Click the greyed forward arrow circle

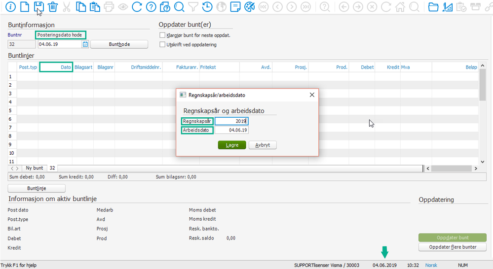tap(358, 6)
